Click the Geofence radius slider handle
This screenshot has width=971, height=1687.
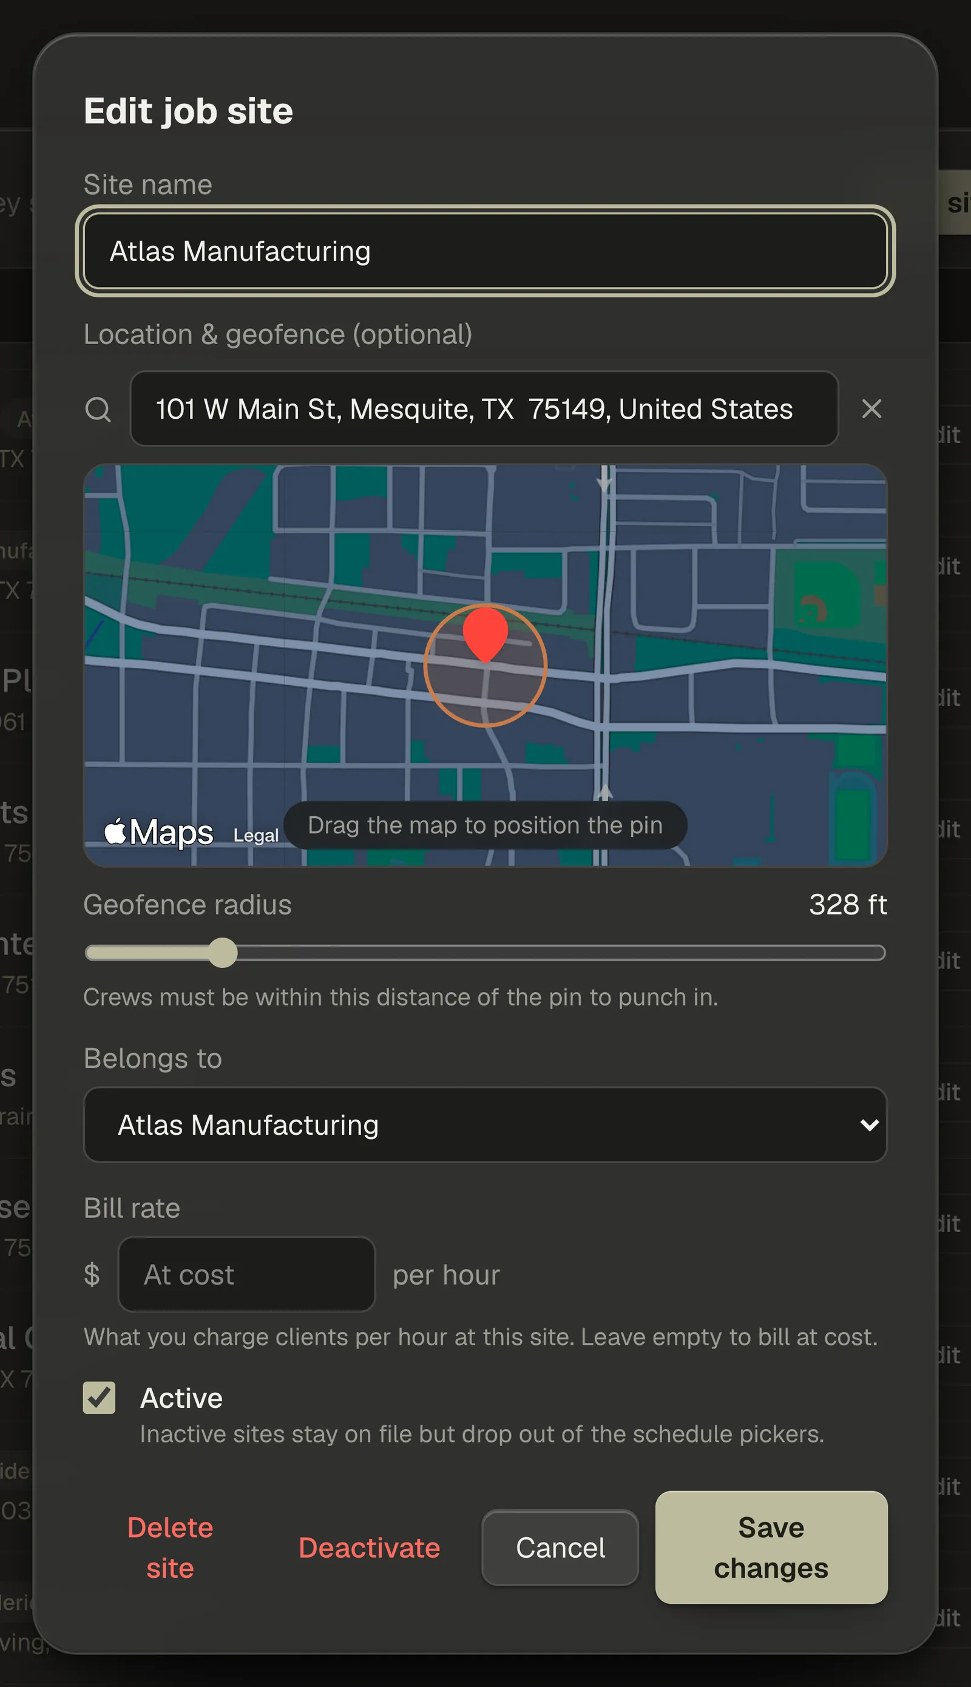coord(223,952)
